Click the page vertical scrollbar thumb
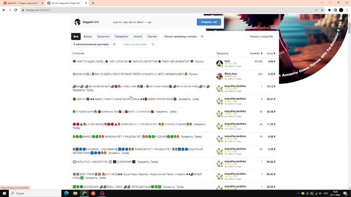The image size is (351, 197). [x=349, y=28]
